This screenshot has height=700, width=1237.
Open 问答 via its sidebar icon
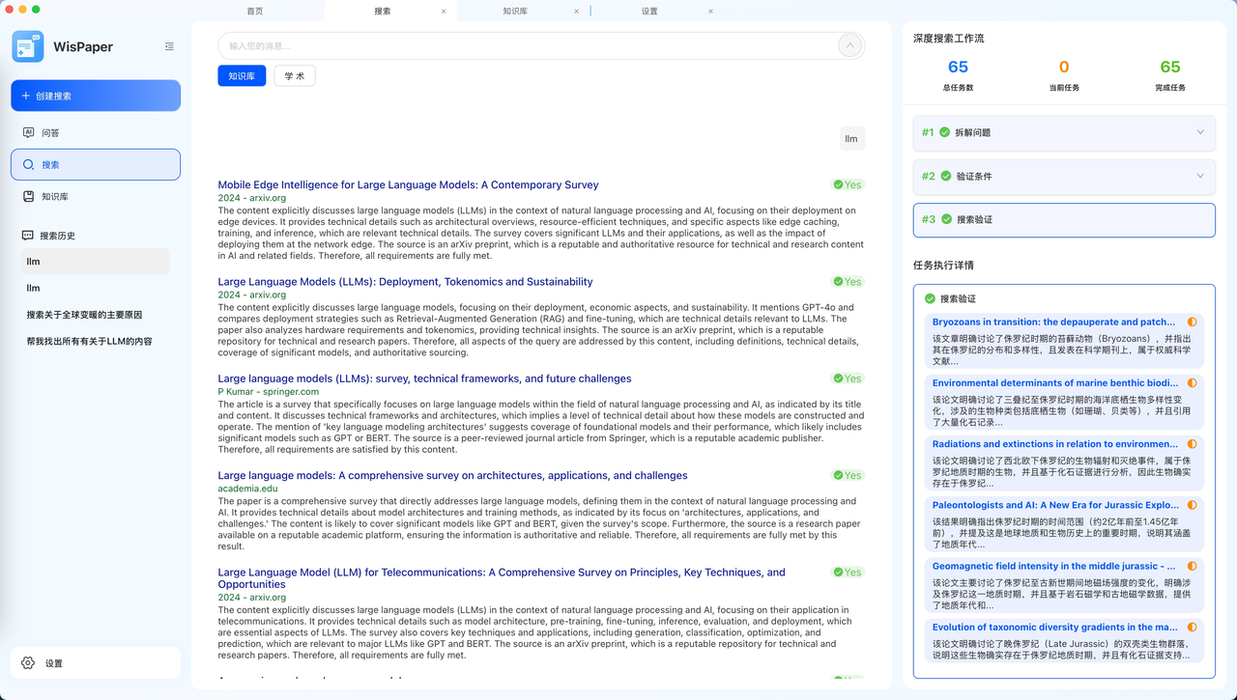click(x=29, y=132)
